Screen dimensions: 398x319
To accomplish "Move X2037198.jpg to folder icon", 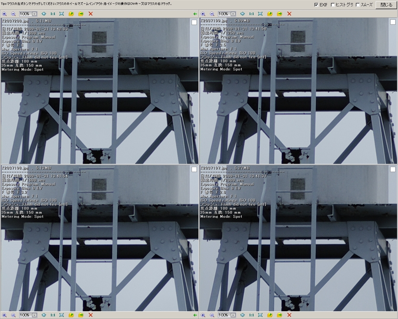I will 81,315.
